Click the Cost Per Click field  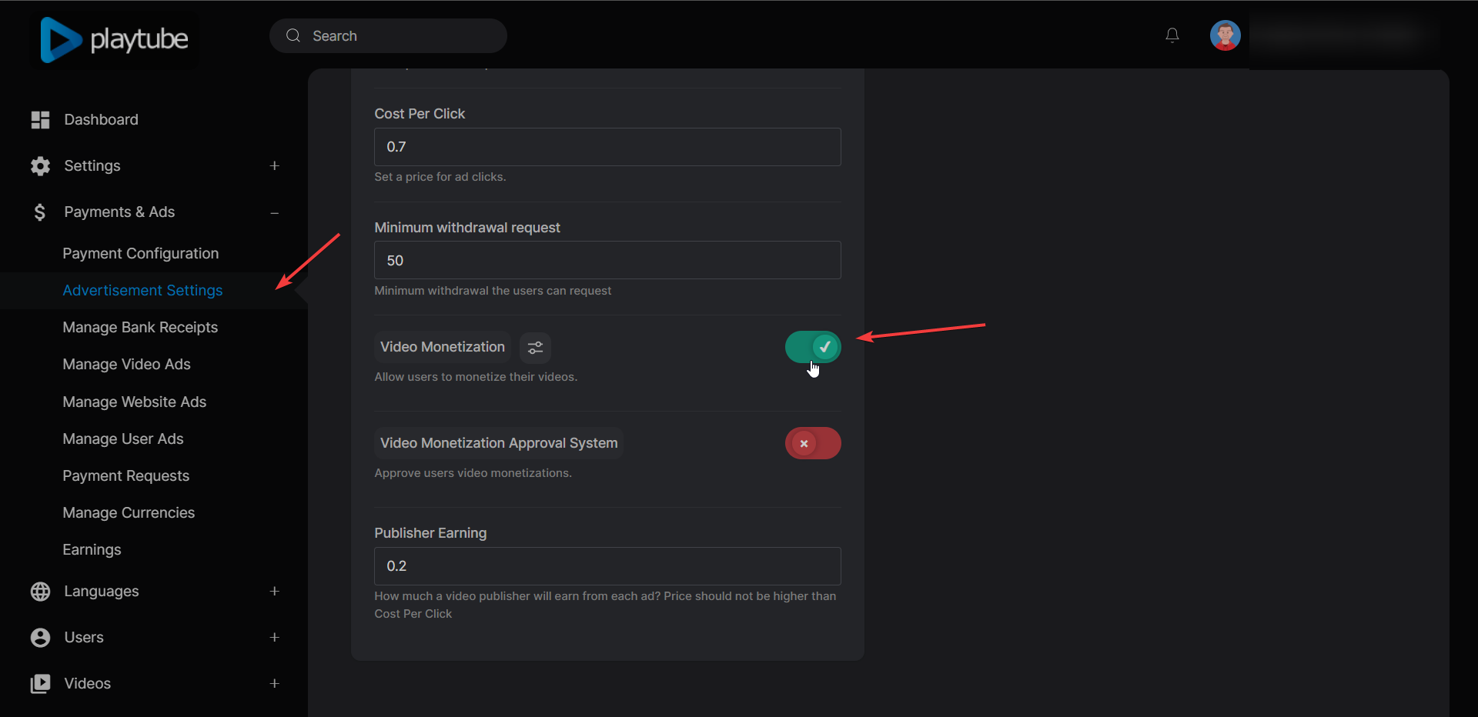(607, 147)
